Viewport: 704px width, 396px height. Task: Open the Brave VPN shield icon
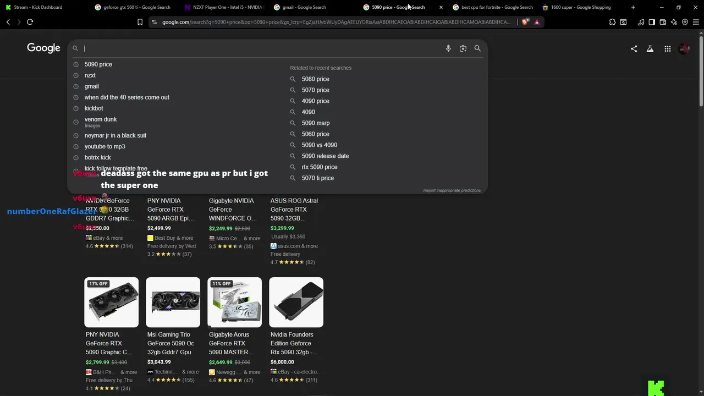click(685, 22)
